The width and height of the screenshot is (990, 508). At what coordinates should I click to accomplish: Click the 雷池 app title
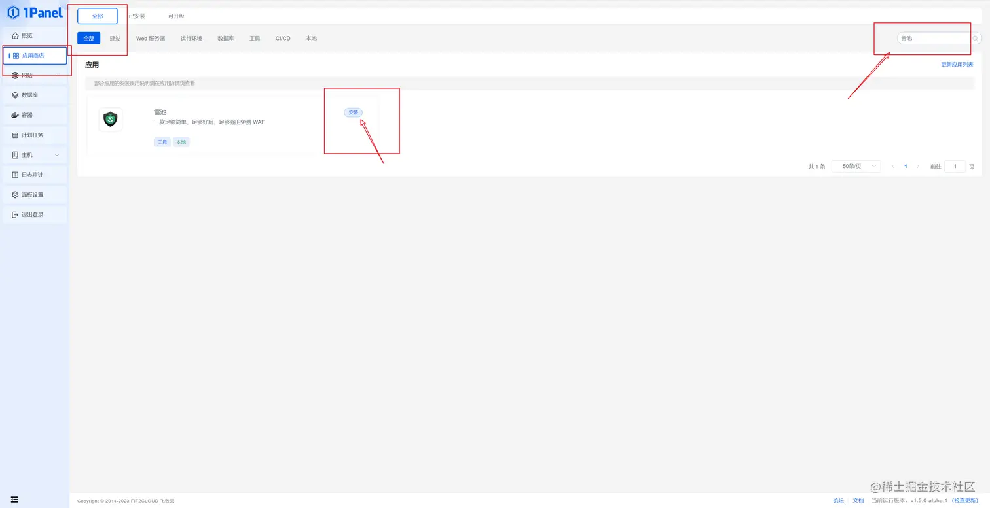coord(160,112)
